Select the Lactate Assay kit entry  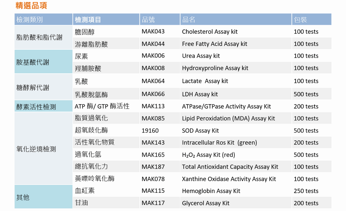click(x=205, y=81)
